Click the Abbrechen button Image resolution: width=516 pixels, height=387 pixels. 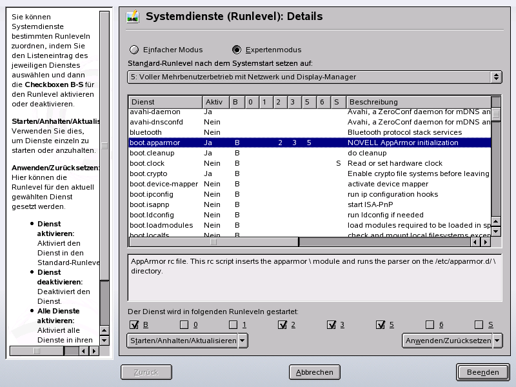pyautogui.click(x=314, y=372)
